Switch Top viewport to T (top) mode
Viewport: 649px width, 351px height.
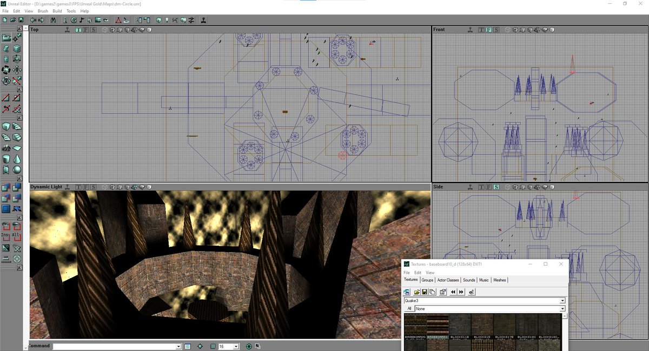coord(78,30)
